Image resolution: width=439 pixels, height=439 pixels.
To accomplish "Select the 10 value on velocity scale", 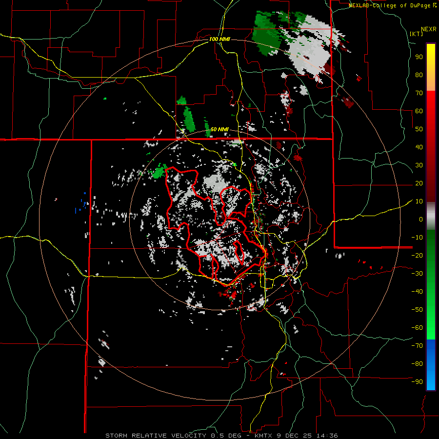I will tap(419, 201).
